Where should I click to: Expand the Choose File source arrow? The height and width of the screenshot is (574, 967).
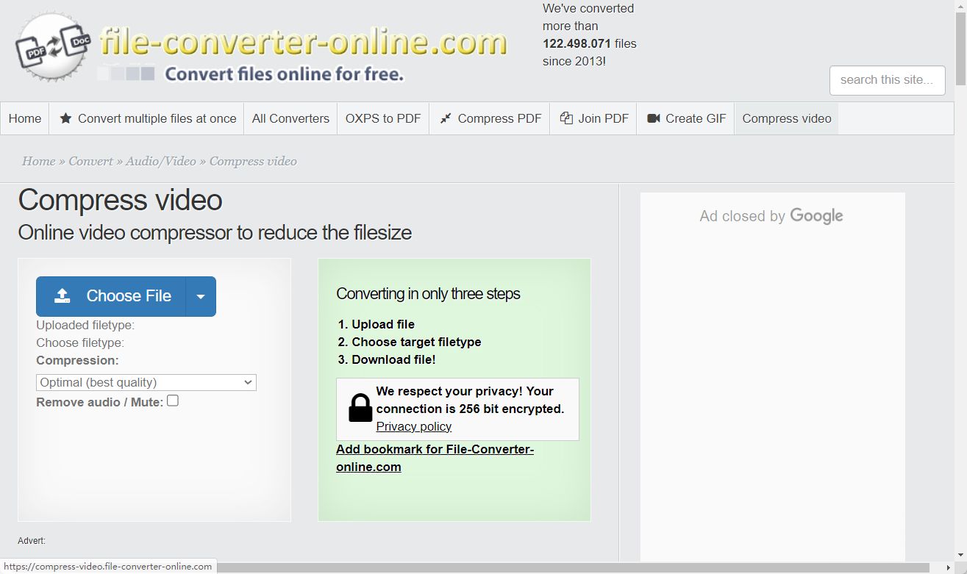tap(201, 296)
